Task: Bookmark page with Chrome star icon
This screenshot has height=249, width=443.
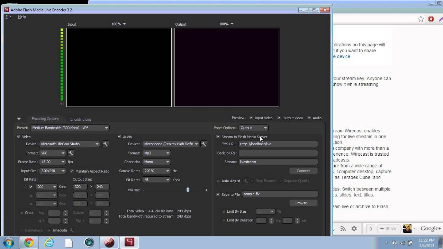Action: coord(421,19)
